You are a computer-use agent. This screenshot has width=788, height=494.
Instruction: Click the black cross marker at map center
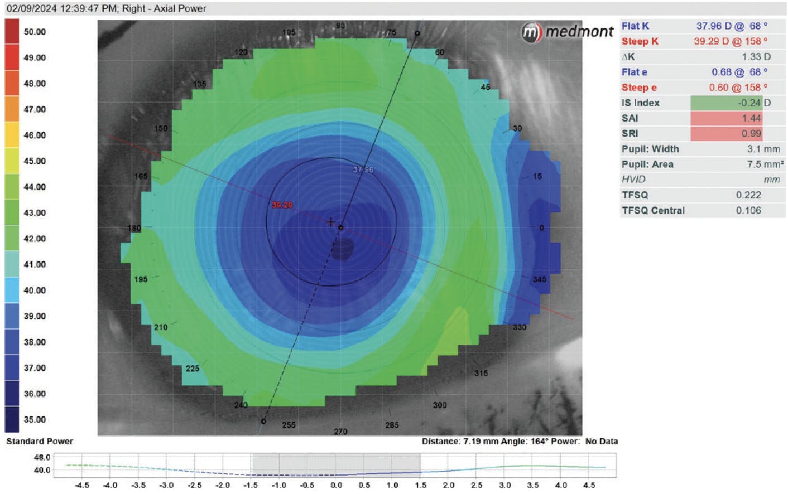click(x=331, y=222)
